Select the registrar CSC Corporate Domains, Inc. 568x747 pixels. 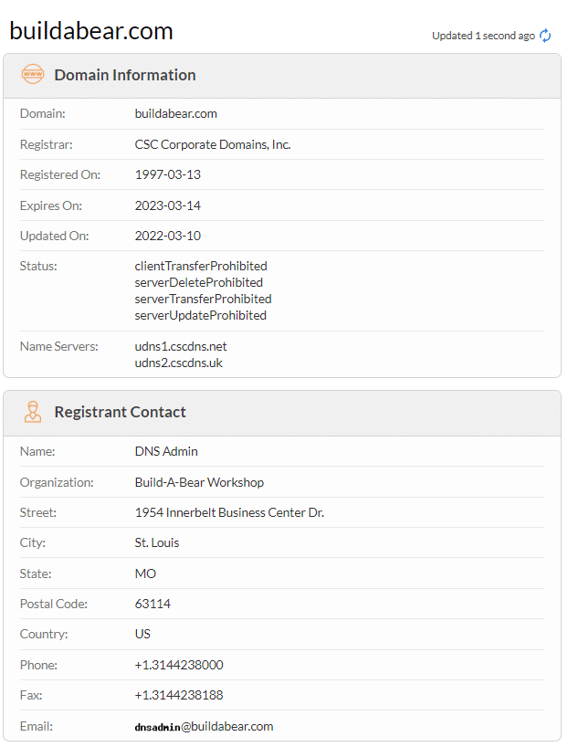click(x=213, y=144)
